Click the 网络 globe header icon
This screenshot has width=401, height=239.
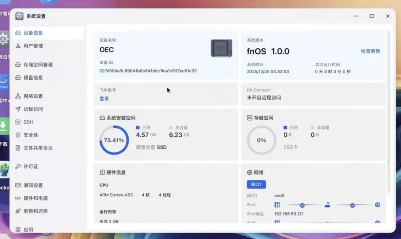click(x=250, y=172)
